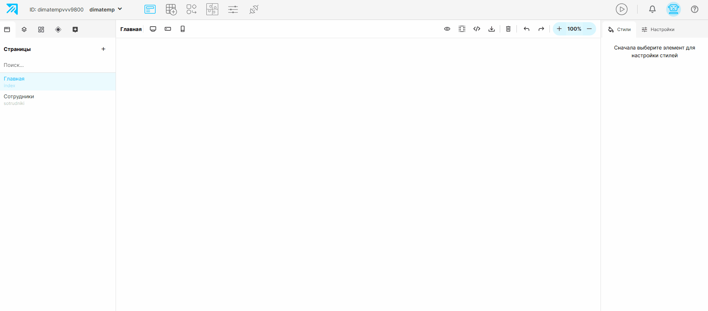Screen dimensions: 708x311
Task: Click the code view icon in canvas toolbar
Action: [477, 29]
